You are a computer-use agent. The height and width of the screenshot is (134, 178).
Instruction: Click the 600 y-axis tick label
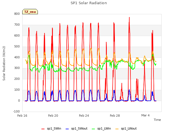point(17,35)
